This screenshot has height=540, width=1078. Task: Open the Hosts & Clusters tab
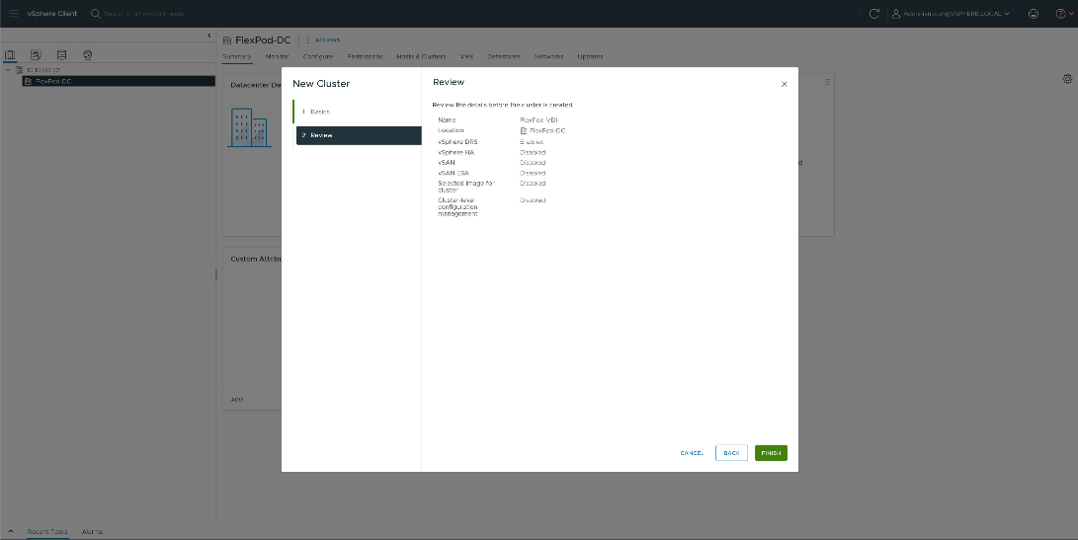point(421,56)
